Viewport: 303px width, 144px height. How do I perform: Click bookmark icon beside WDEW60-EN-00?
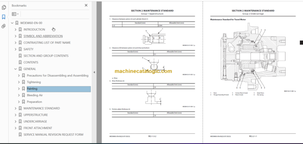(x=17, y=23)
